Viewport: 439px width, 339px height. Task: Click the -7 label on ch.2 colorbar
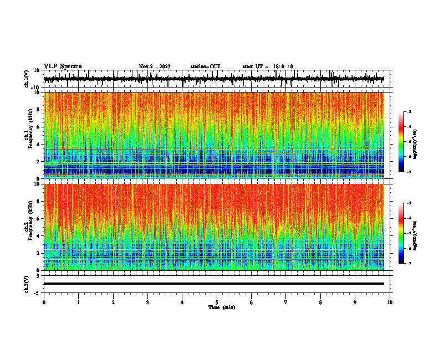tap(409, 263)
